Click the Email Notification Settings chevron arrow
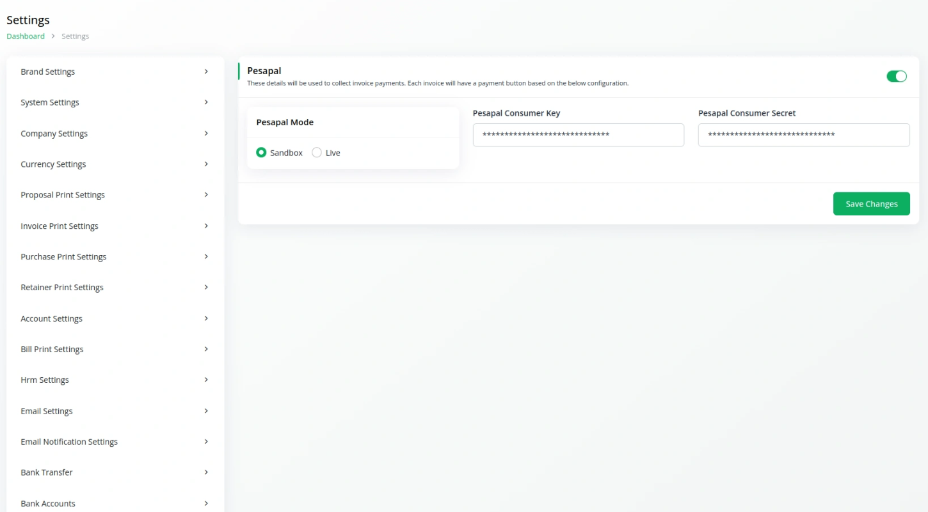This screenshot has width=928, height=512. [206, 442]
